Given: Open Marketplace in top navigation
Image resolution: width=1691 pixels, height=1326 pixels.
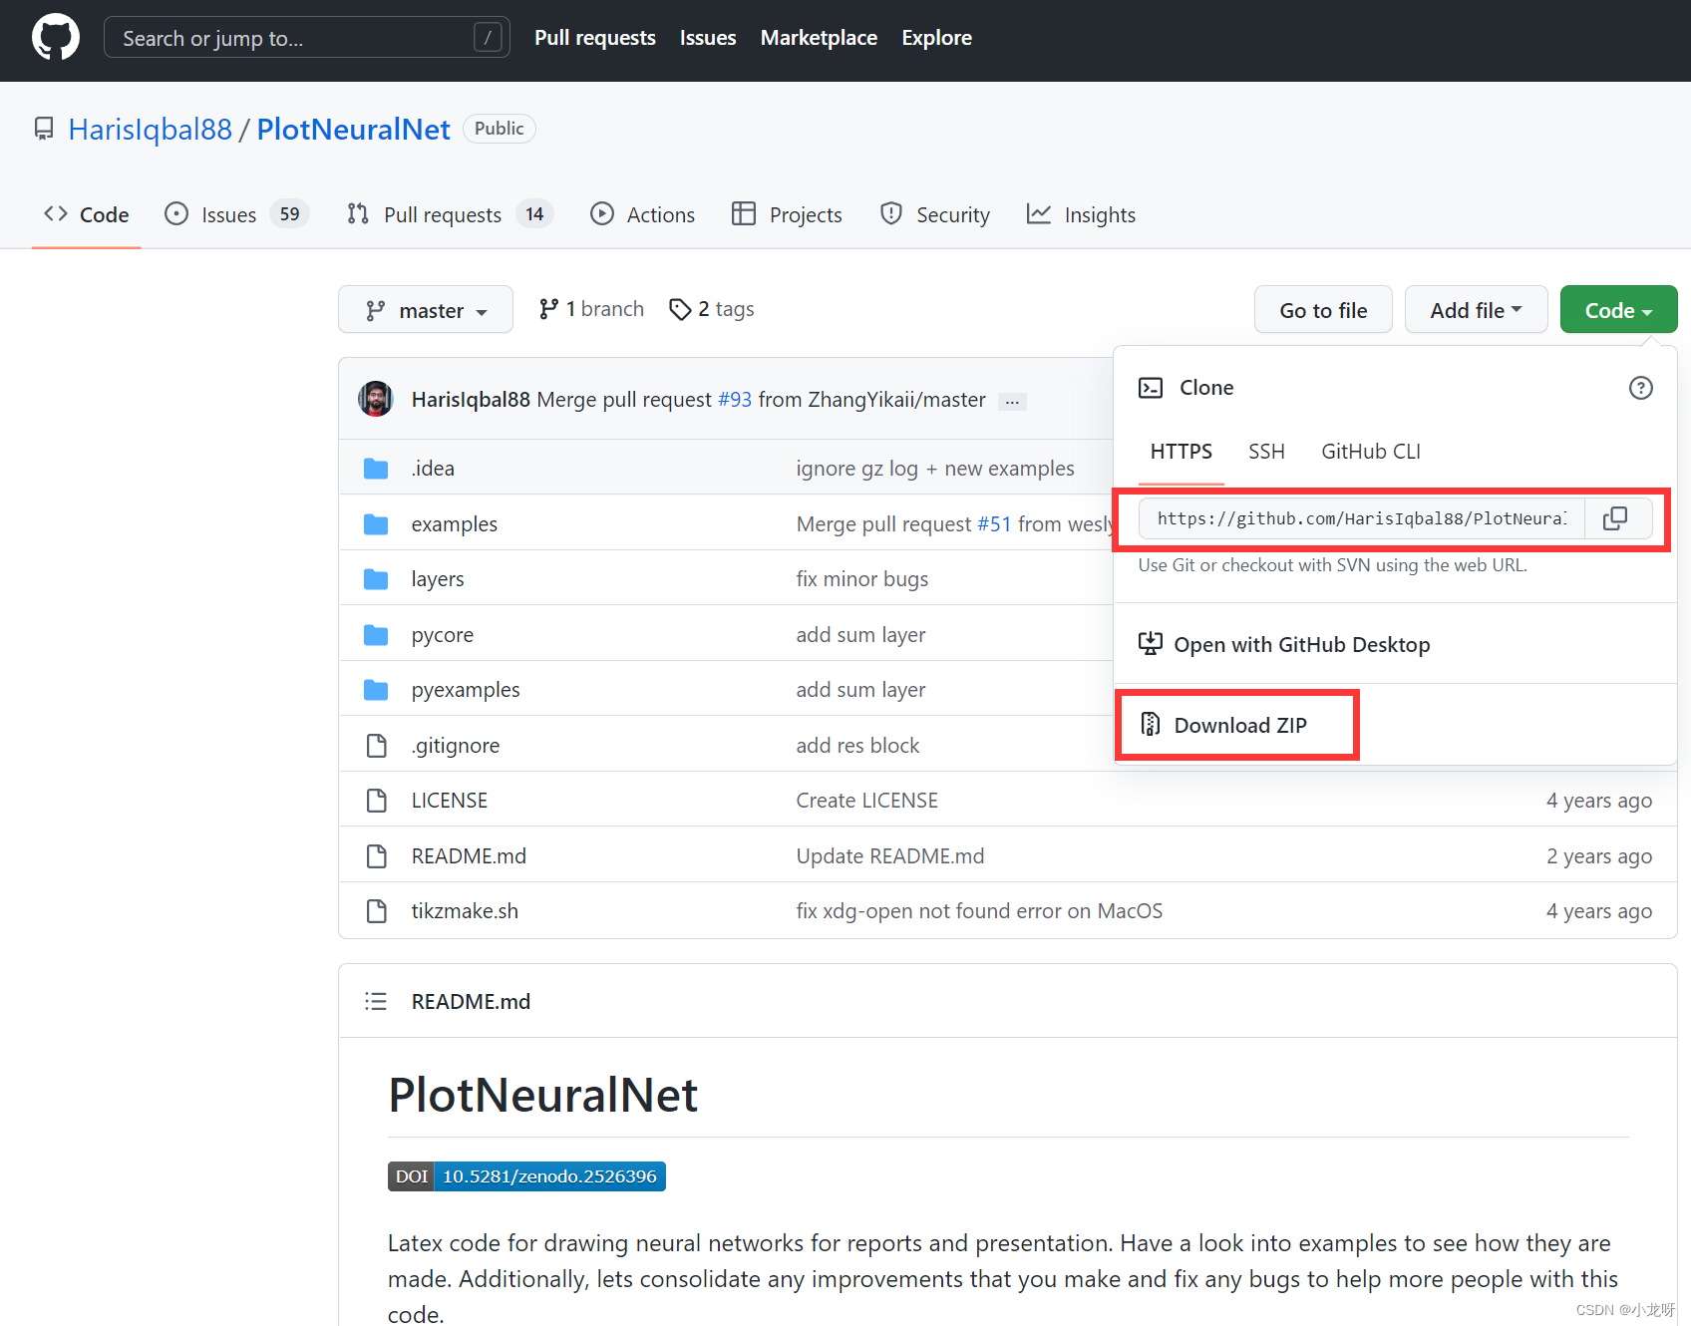Looking at the screenshot, I should [819, 38].
